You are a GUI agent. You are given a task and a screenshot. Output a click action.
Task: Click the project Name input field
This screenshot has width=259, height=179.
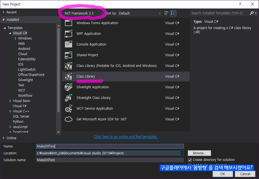coord(110,146)
